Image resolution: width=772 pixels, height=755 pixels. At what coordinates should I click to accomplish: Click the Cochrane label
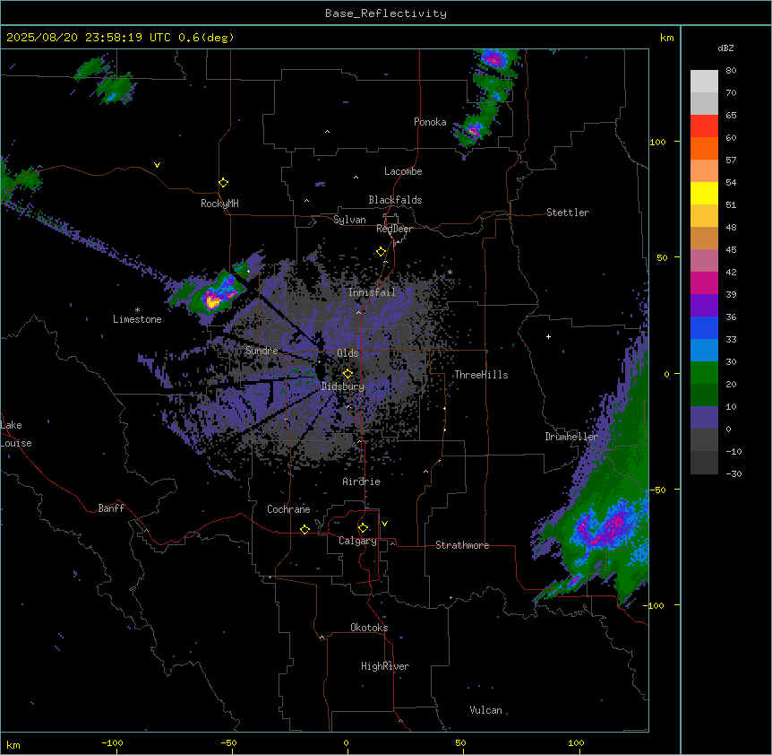coord(288,509)
